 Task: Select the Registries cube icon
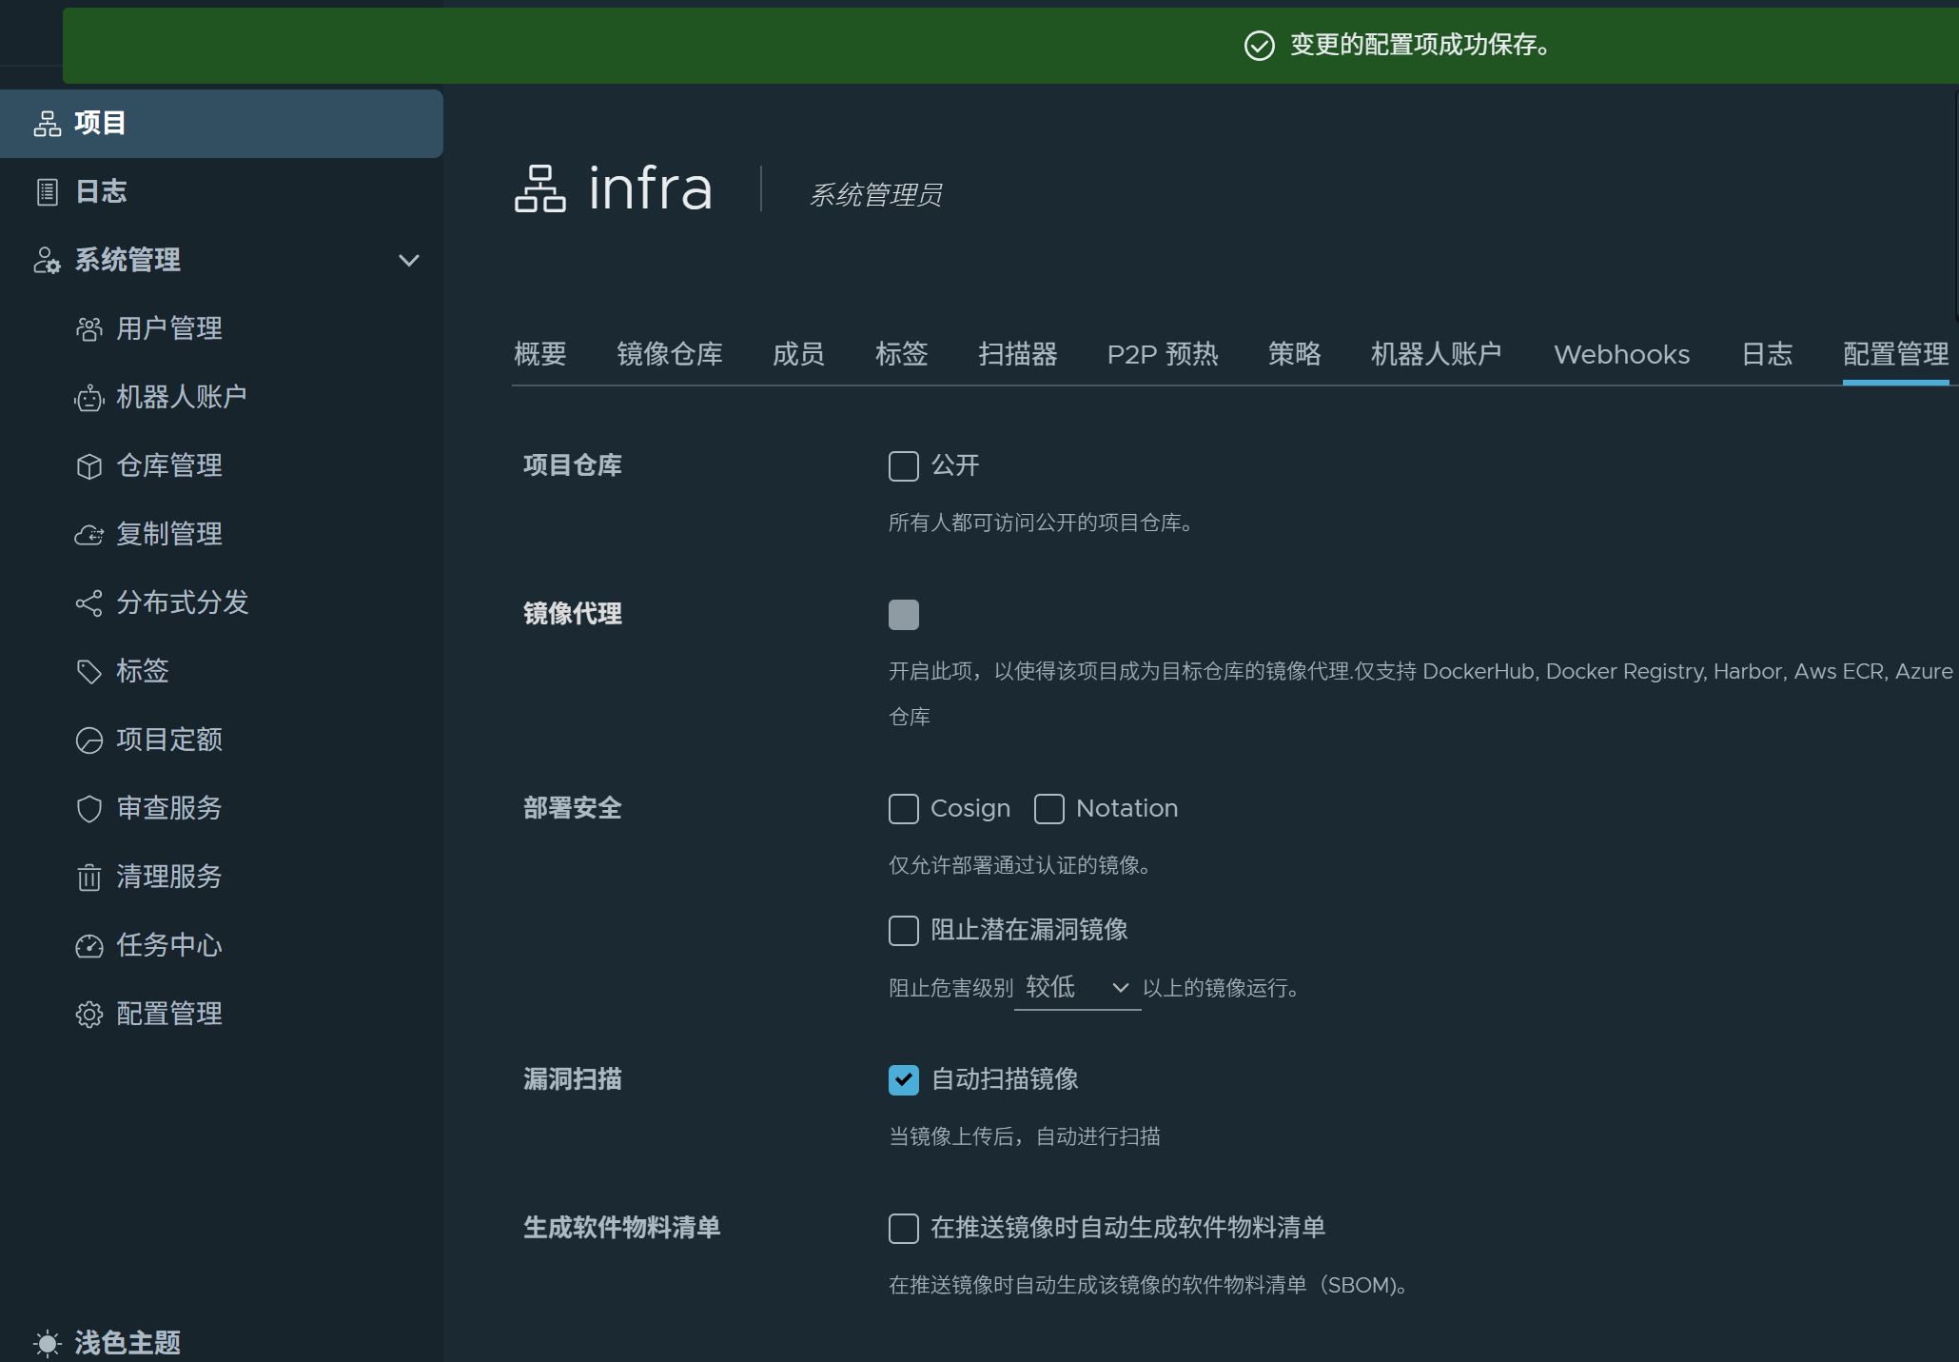tap(89, 466)
